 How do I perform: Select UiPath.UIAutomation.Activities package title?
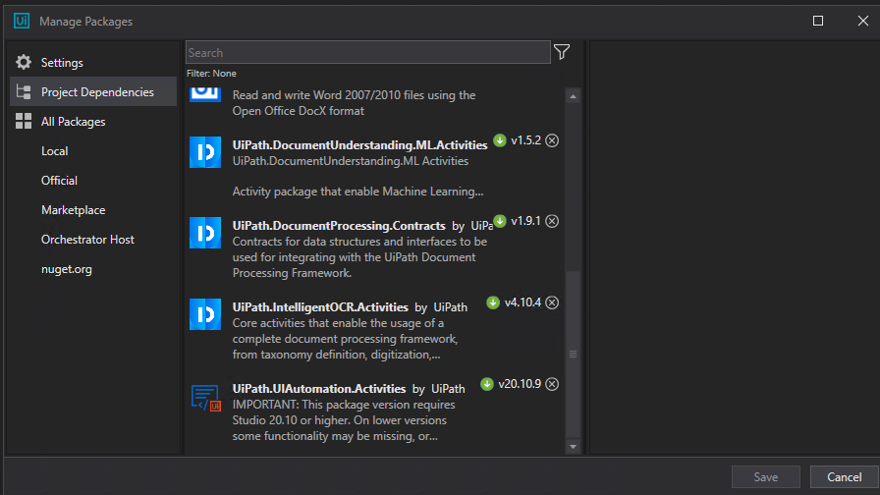coord(319,388)
